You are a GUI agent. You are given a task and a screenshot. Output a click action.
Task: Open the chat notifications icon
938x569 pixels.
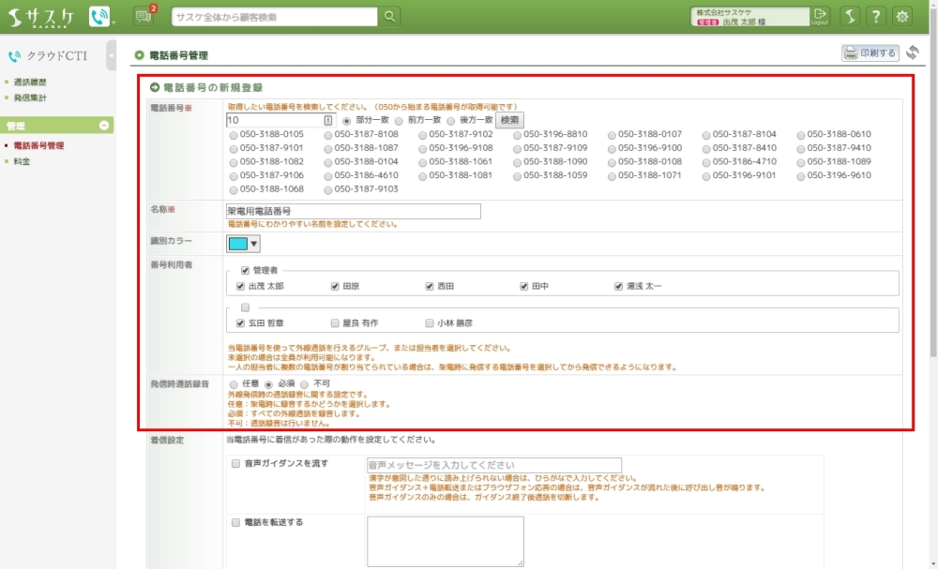pyautogui.click(x=143, y=16)
